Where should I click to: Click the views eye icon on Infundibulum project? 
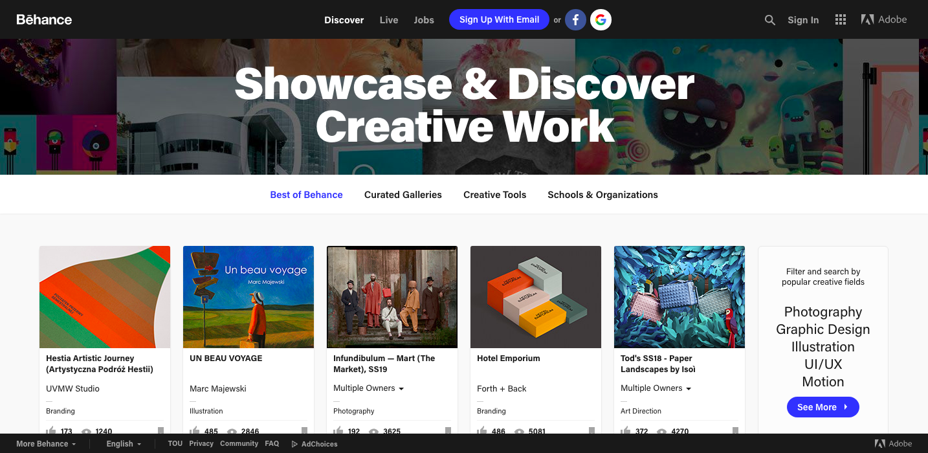(x=373, y=430)
